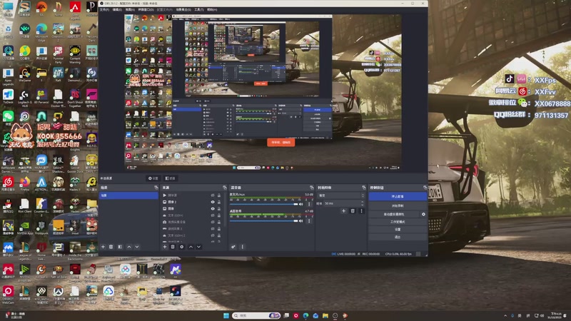Viewport: 571px width, 321px height.
Task: Click 开始录制 start recording button
Action: click(x=398, y=205)
